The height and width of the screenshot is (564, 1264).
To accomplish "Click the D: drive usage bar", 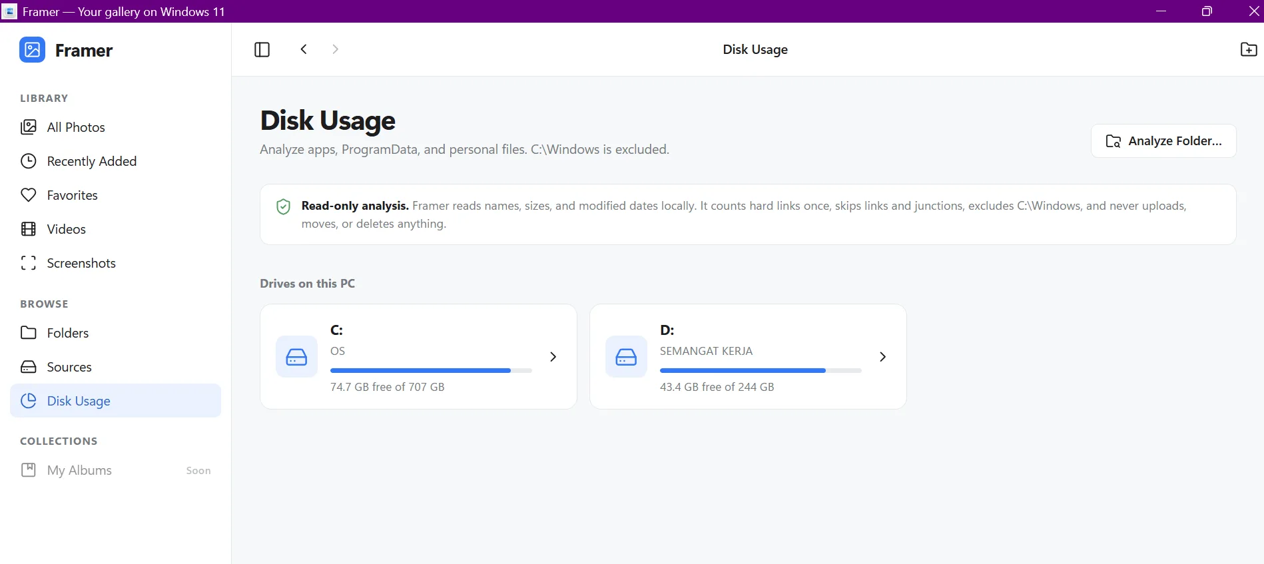I will [761, 370].
